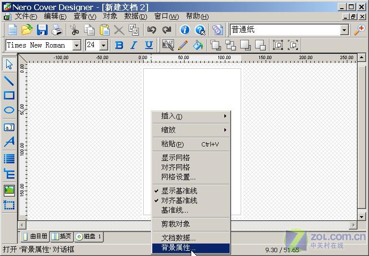Click the disc burn icon
Image resolution: width=369 pixels, height=256 pixels.
click(218, 30)
